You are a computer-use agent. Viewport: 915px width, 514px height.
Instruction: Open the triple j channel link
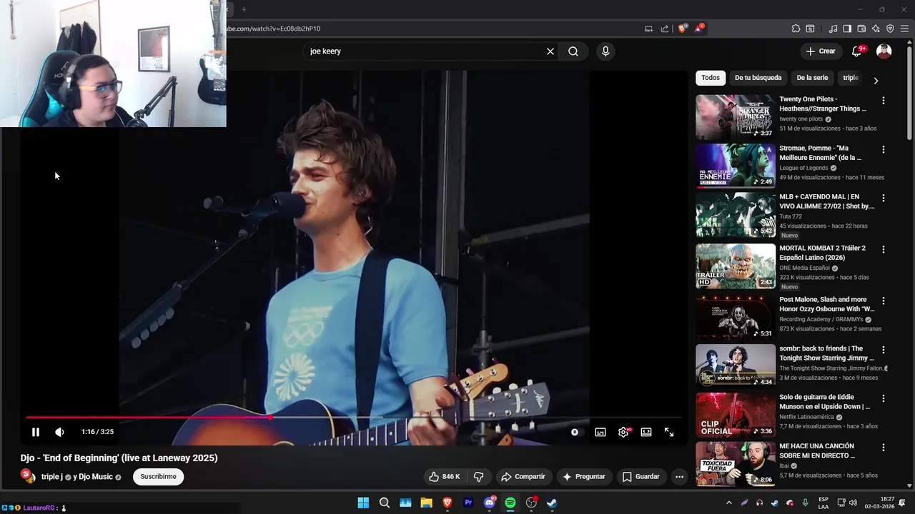click(x=51, y=477)
